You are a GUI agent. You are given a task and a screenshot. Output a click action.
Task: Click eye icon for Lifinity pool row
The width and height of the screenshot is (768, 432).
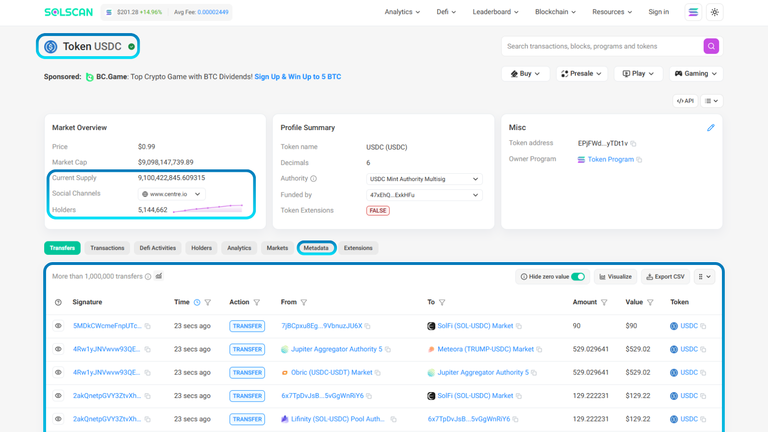(x=58, y=419)
